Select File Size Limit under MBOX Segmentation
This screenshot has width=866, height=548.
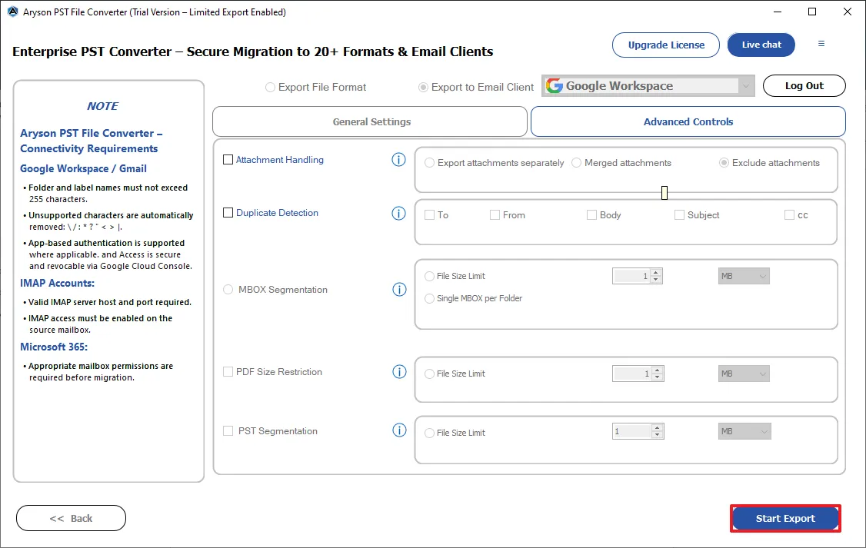(x=429, y=276)
